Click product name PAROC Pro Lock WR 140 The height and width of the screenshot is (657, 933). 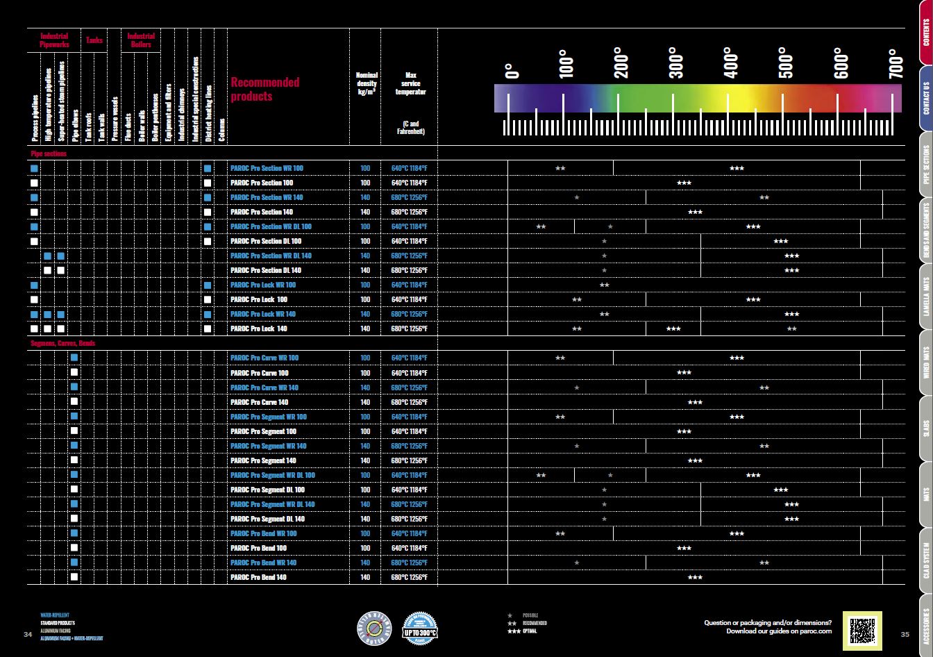coord(263,314)
